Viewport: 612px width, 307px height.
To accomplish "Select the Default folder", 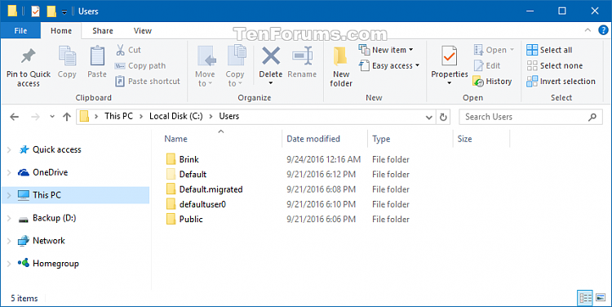I will (193, 174).
